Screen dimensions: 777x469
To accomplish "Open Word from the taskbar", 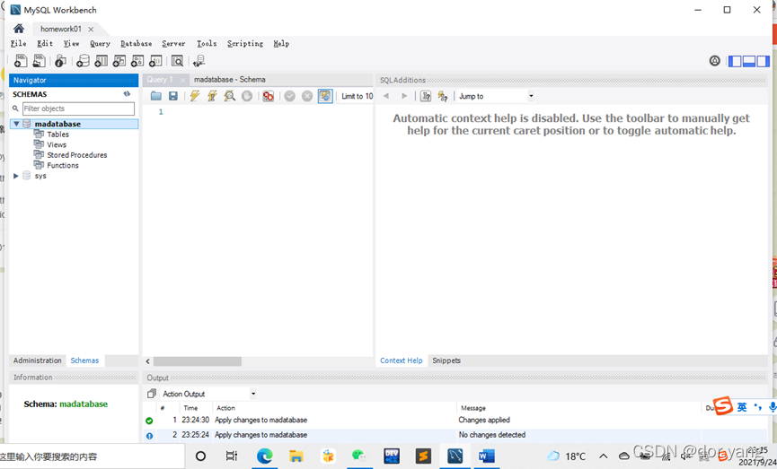I will click(486, 456).
